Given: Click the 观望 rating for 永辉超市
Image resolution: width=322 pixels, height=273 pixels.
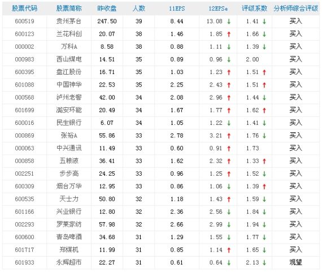Looking at the screenshot, I should pos(295,262).
